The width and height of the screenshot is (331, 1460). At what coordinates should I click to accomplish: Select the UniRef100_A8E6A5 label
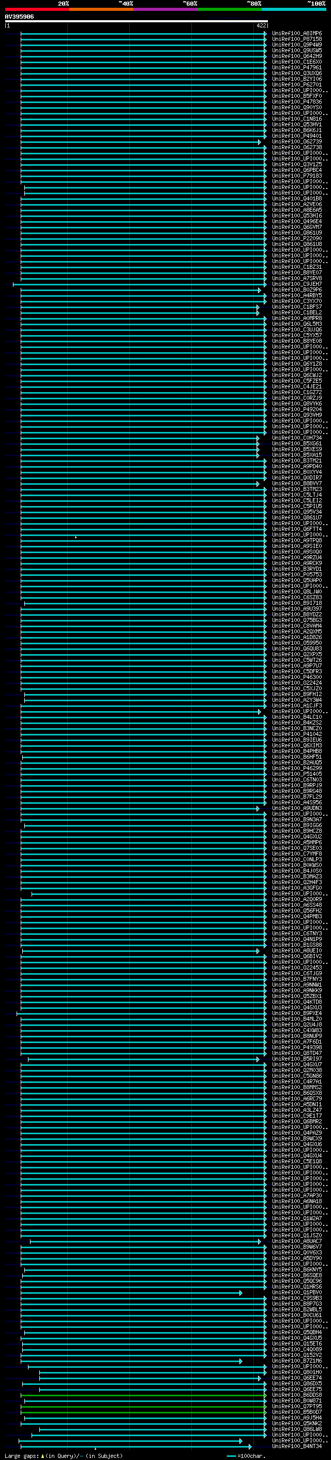(x=297, y=210)
